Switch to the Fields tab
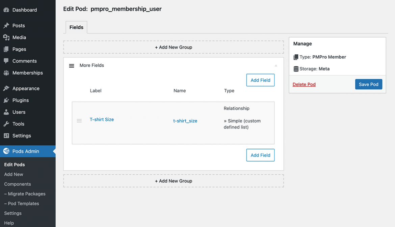This screenshot has width=395, height=227. (76, 27)
